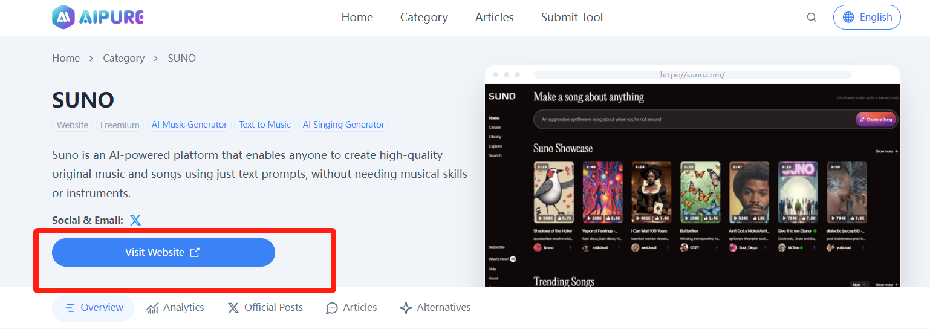Open the X social profile icon
This screenshot has height=332, width=930.
135,220
